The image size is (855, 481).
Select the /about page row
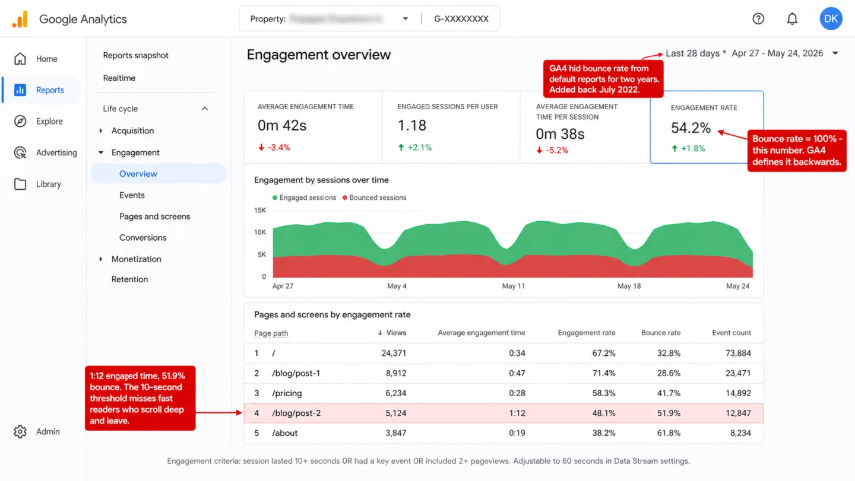(503, 433)
